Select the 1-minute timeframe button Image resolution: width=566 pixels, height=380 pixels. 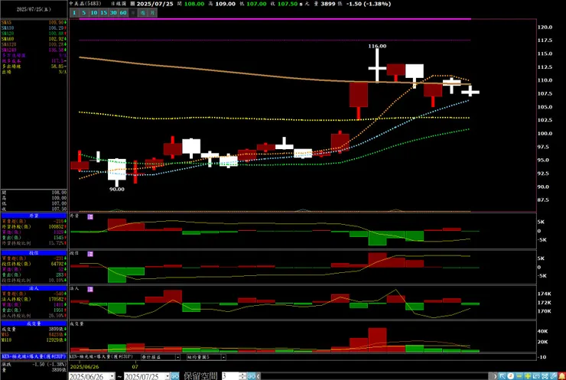click(x=74, y=13)
